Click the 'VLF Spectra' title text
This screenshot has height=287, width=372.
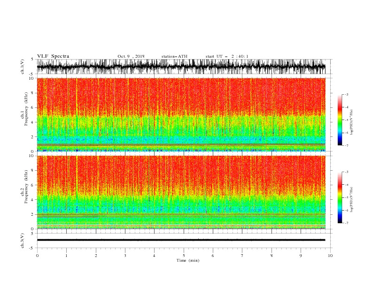(x=53, y=56)
